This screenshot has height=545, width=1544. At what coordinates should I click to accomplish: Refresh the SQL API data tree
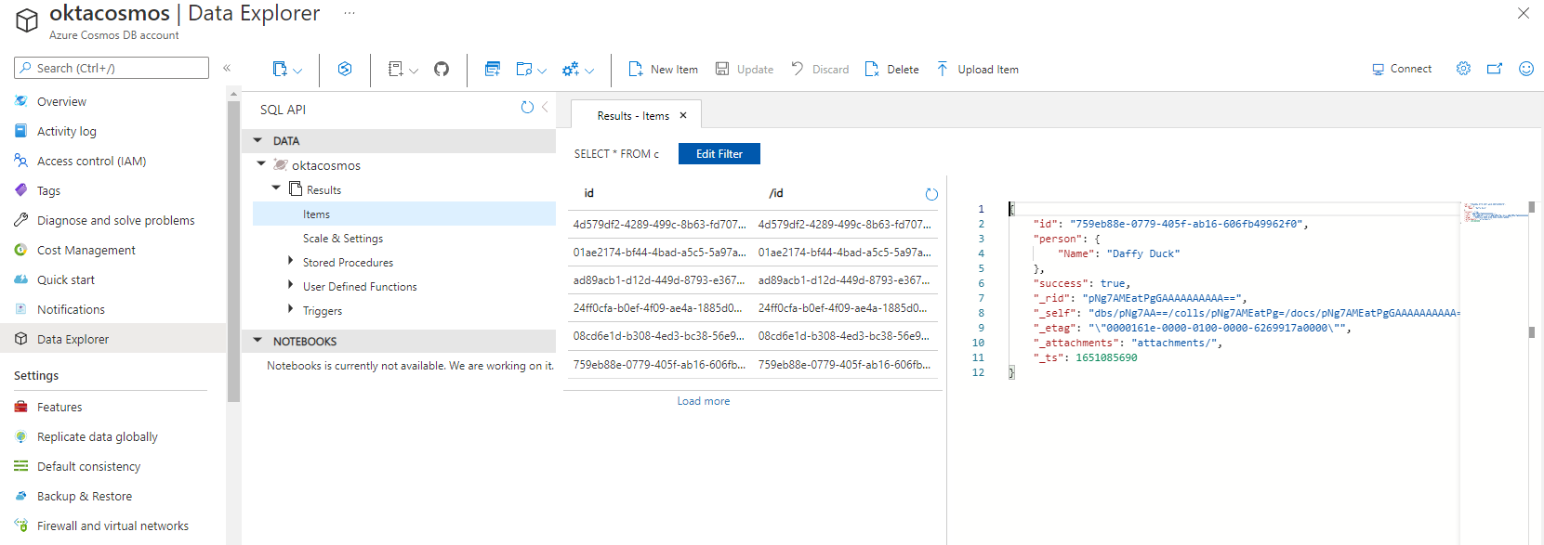527,108
